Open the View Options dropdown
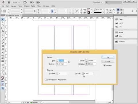Viewport: 138px width, 104px height. point(25,2)
